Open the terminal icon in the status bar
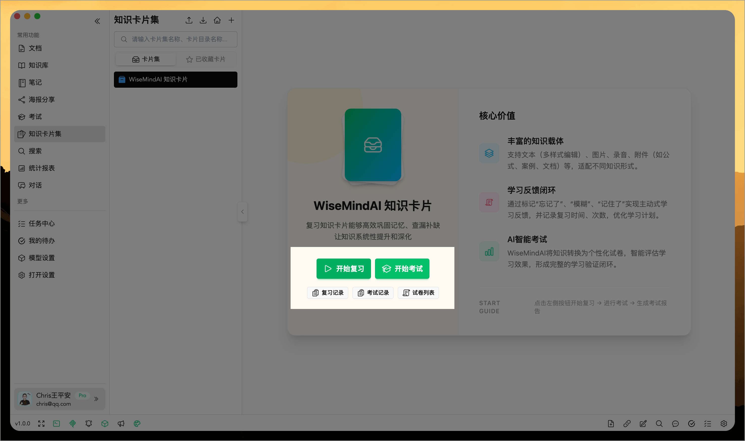 [56, 423]
